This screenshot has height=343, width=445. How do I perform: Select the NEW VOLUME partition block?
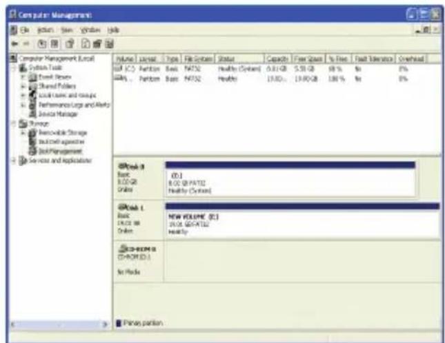point(303,220)
